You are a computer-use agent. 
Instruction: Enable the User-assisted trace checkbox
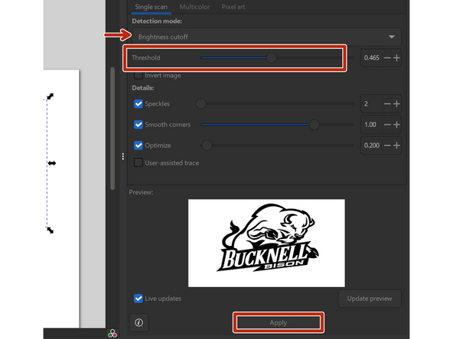pyautogui.click(x=138, y=163)
